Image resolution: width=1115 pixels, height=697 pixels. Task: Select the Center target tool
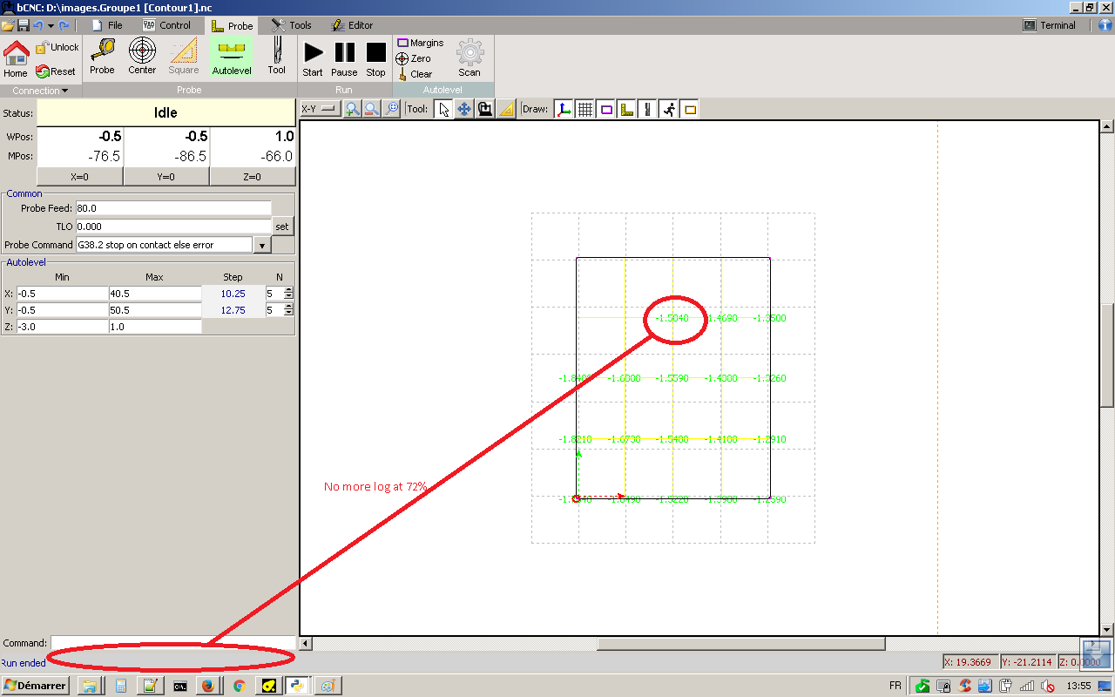point(142,57)
